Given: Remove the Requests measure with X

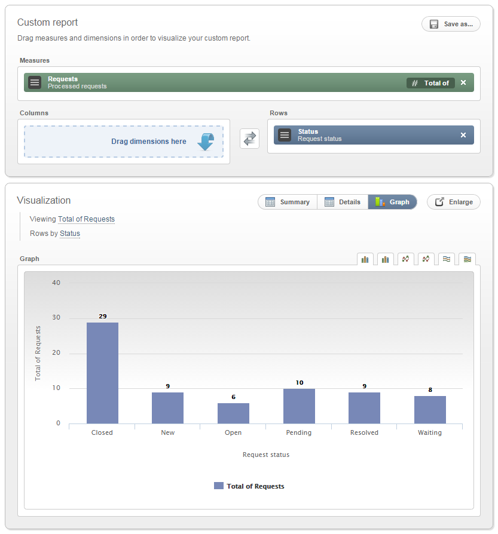Looking at the screenshot, I should (x=463, y=83).
